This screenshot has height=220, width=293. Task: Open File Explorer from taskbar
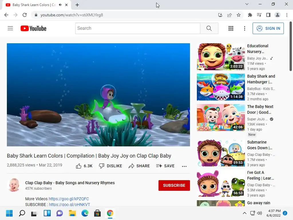pos(72,213)
